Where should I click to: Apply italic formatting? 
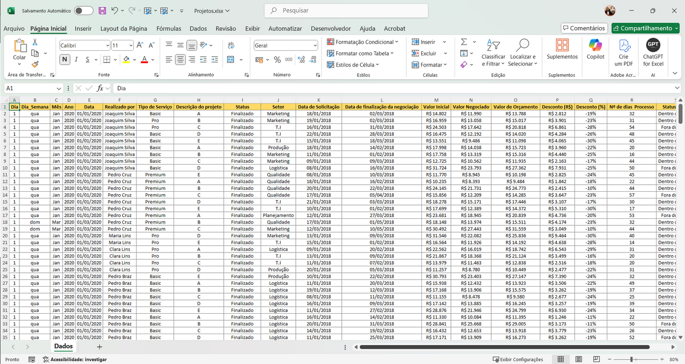click(x=75, y=60)
